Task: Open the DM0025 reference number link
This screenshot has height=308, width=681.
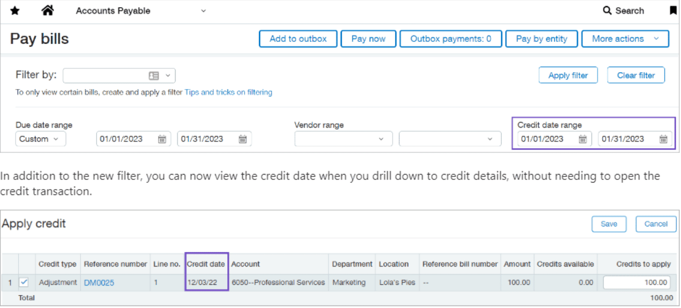Action: tap(99, 282)
